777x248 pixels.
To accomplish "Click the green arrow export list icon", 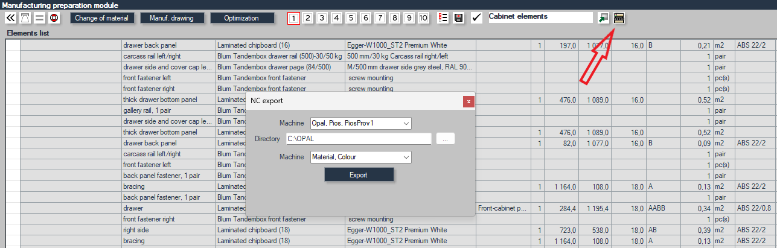I will [604, 18].
